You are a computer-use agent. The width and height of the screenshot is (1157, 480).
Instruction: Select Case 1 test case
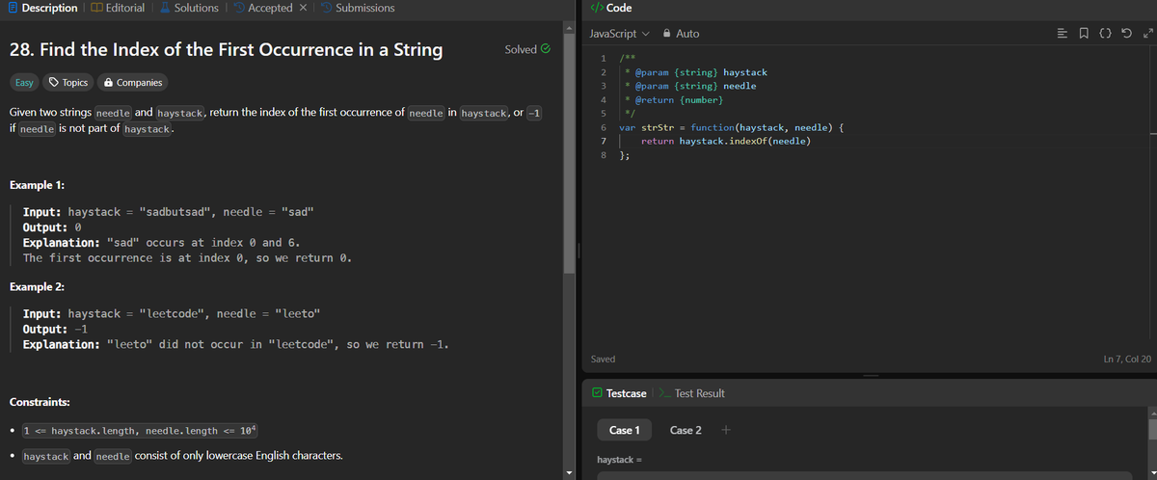coord(625,430)
